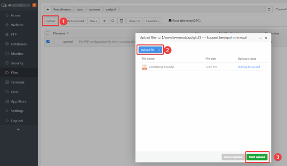This screenshot has height=166, width=287.
Task: Open Databases in sidebar
Action: click(19, 44)
